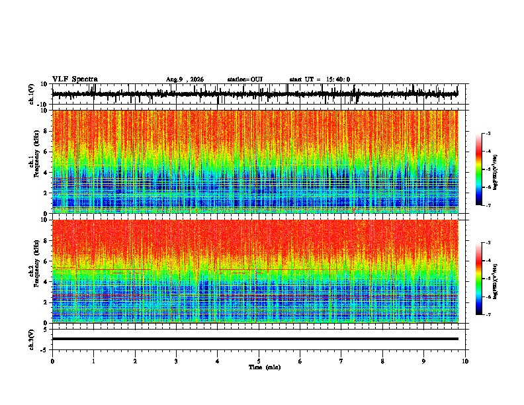Click the "-7" tick on ch.2 colorbar
The image size is (524, 405).
pyautogui.click(x=488, y=314)
